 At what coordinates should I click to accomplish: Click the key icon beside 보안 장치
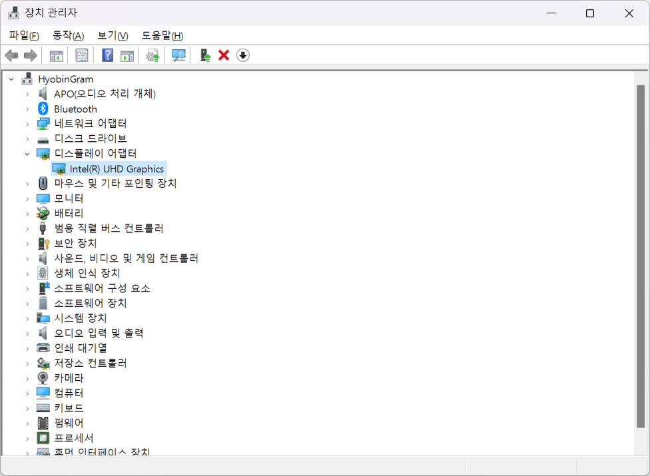tap(43, 243)
